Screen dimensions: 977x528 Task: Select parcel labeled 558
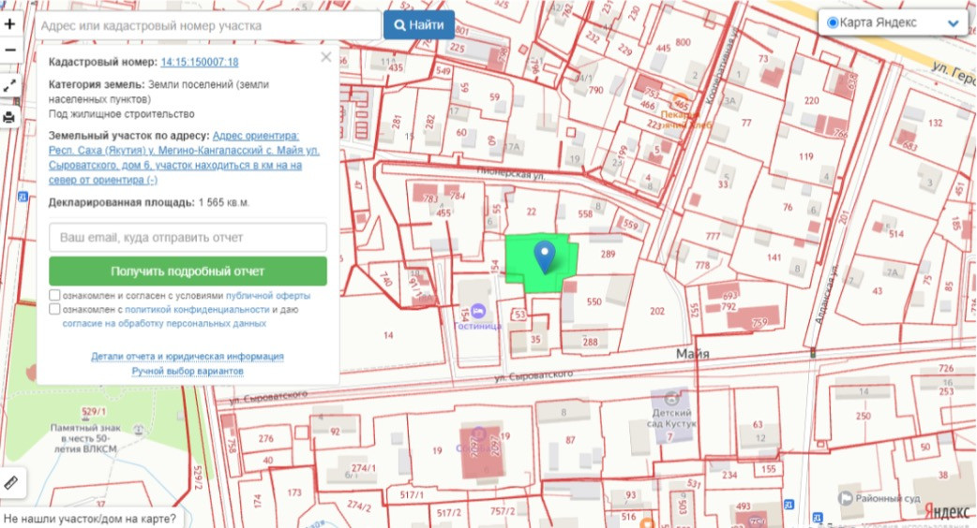(585, 214)
